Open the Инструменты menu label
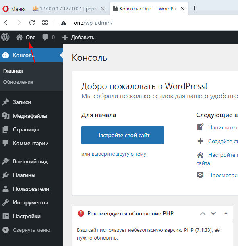238x246 pixels. 30,202
